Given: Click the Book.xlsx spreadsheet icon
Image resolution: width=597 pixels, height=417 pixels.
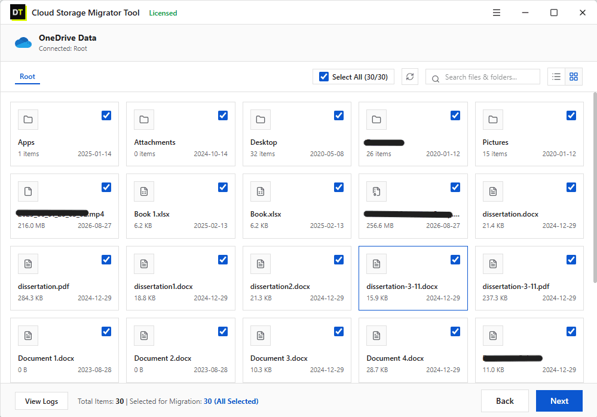Looking at the screenshot, I should pyautogui.click(x=261, y=191).
